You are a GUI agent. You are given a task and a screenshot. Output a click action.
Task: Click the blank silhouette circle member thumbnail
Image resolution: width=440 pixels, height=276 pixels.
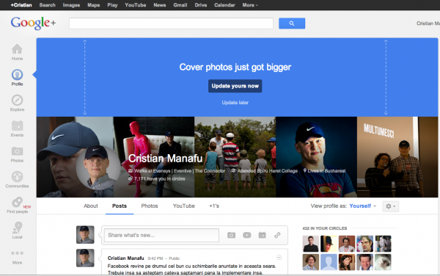click(x=329, y=262)
